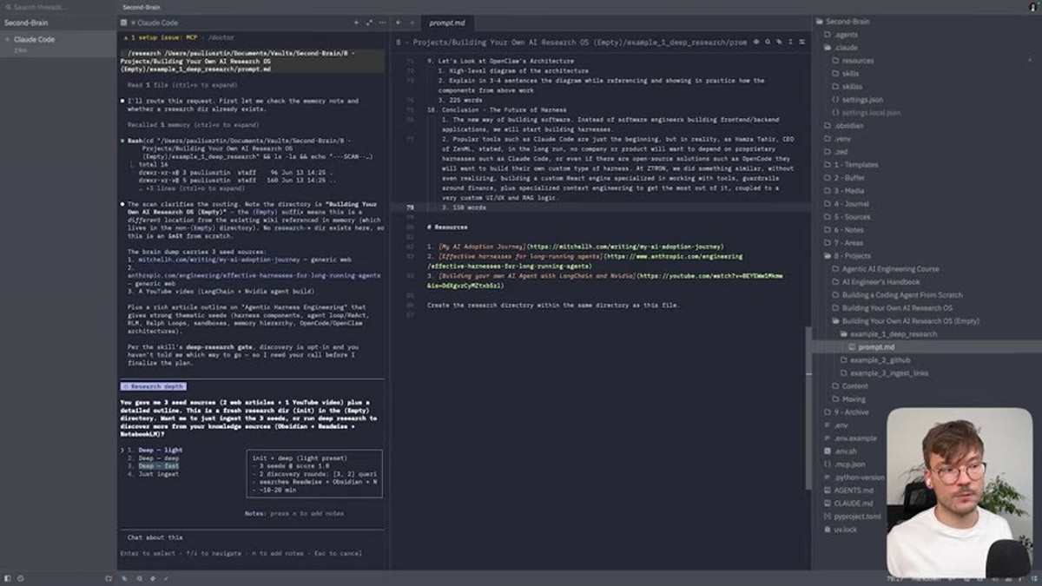Switch to the prompt.md editor tab
The width and height of the screenshot is (1042, 586).
point(448,23)
